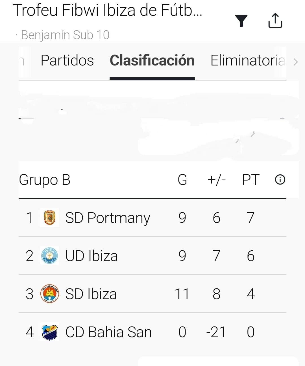Open SD Ibiza team name
Image resolution: width=305 pixels, height=366 pixels.
91,294
